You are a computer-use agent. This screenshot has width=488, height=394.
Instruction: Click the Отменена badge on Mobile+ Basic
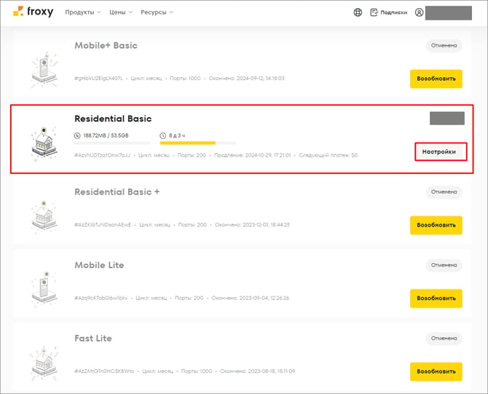coord(444,45)
